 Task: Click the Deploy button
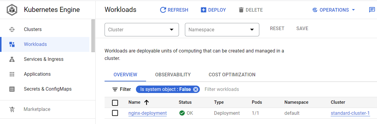tap(213, 10)
